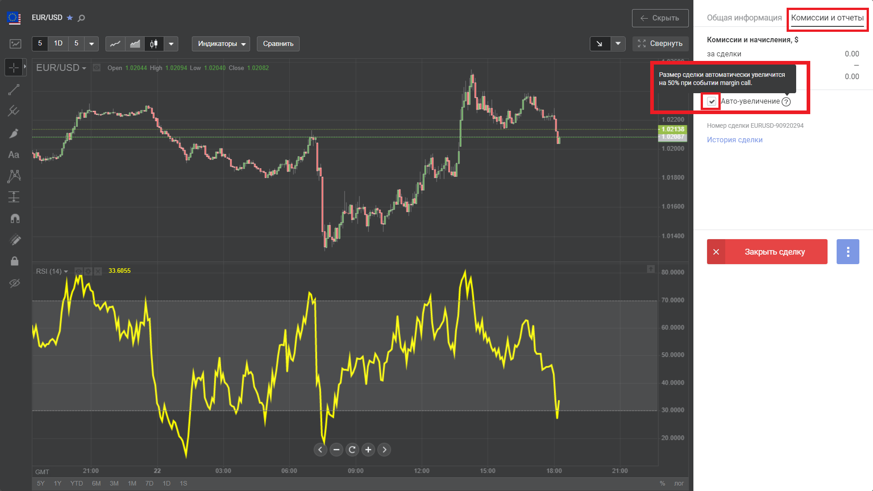The image size is (873, 491).
Task: Expand the chart style dropdown arrow
Action: (x=171, y=44)
